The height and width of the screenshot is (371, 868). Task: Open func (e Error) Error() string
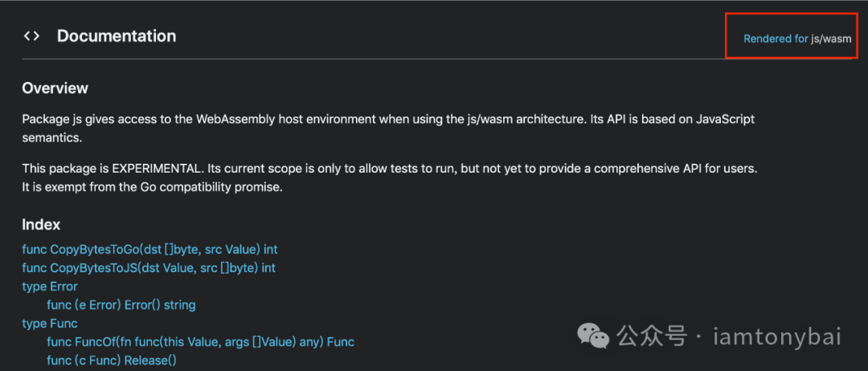(x=121, y=304)
